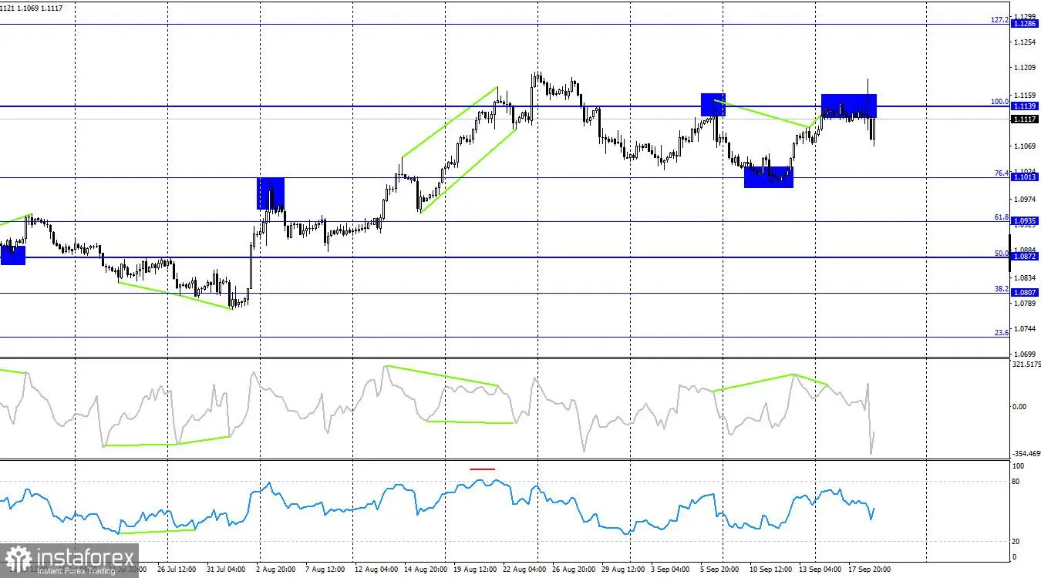Screen dimensions: 1041x578
Task: Select the green trendline under the July lows
Action: (175, 295)
